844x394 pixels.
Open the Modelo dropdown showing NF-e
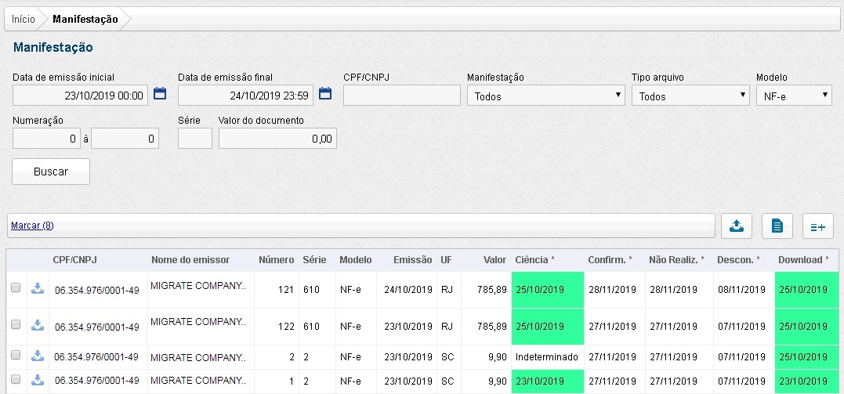[x=793, y=96]
